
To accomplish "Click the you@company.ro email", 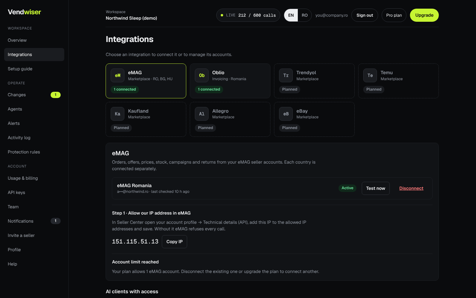I will [x=331, y=15].
